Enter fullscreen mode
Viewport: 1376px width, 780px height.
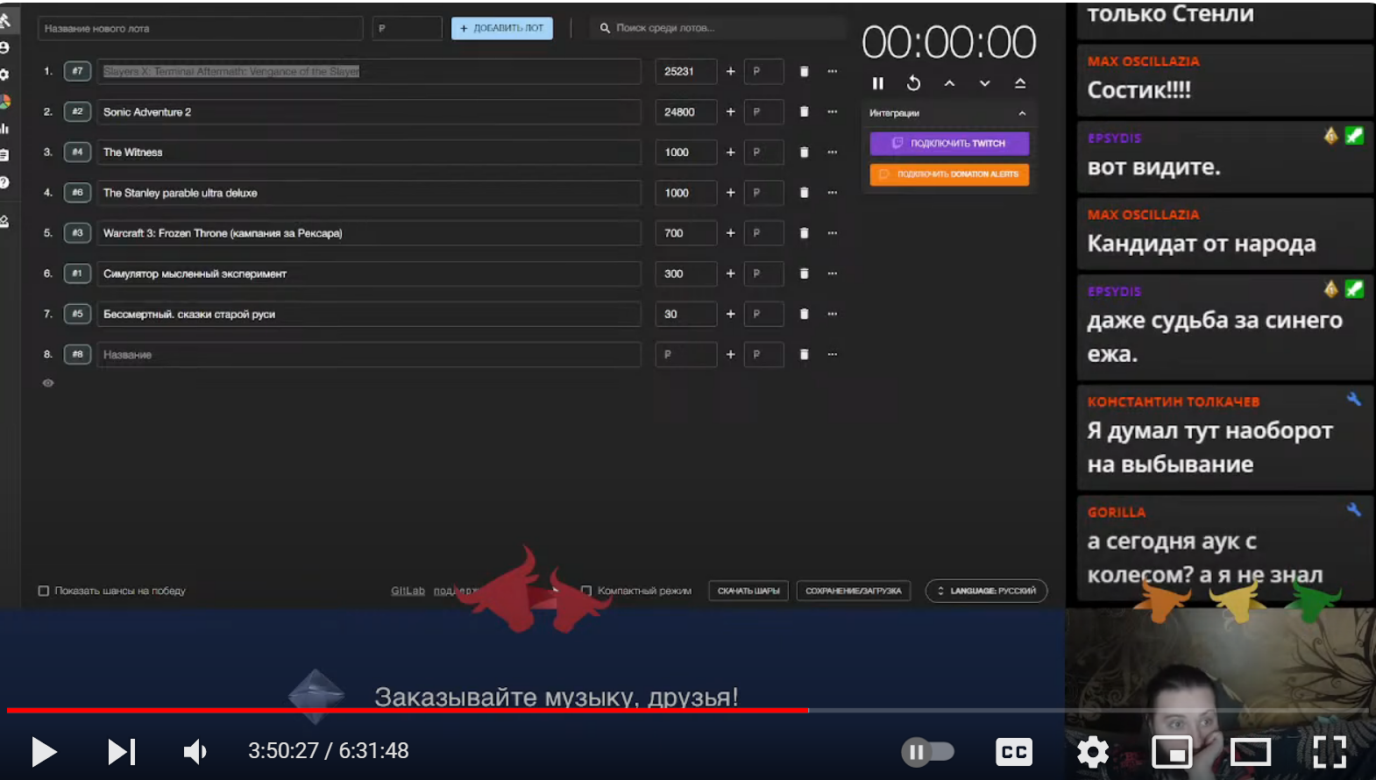click(1330, 751)
